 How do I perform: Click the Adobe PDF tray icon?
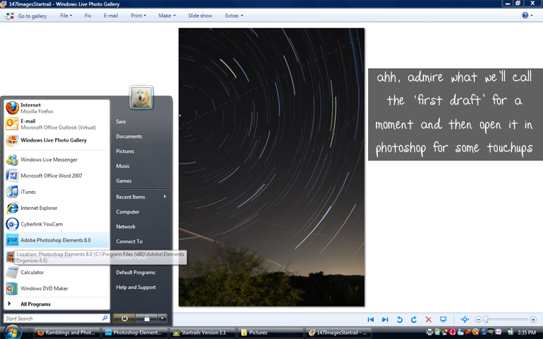(467, 333)
